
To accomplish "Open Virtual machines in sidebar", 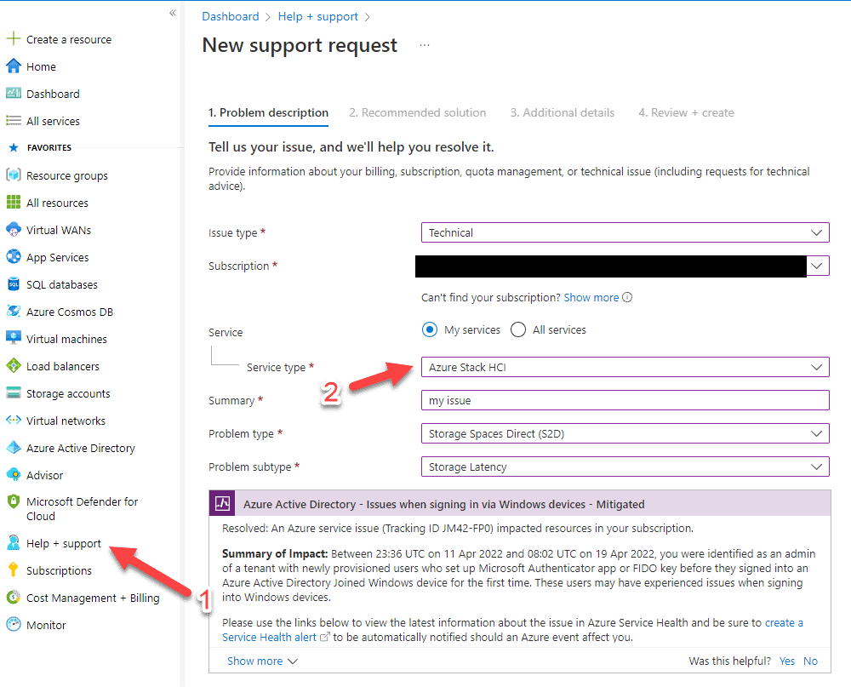I will coord(66,339).
